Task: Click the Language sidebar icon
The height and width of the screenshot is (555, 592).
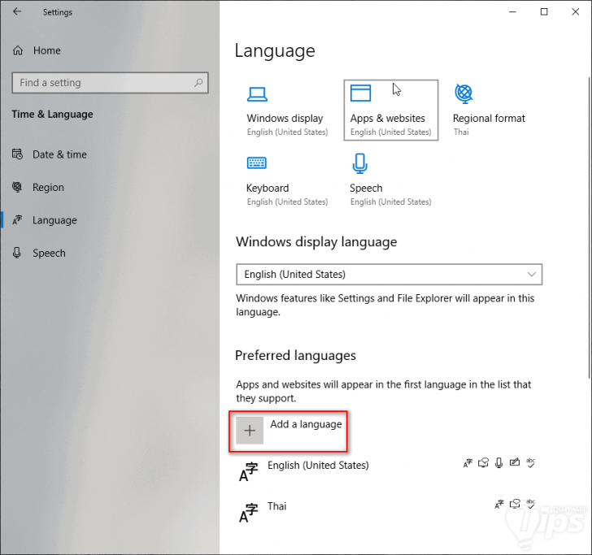Action: [x=17, y=219]
